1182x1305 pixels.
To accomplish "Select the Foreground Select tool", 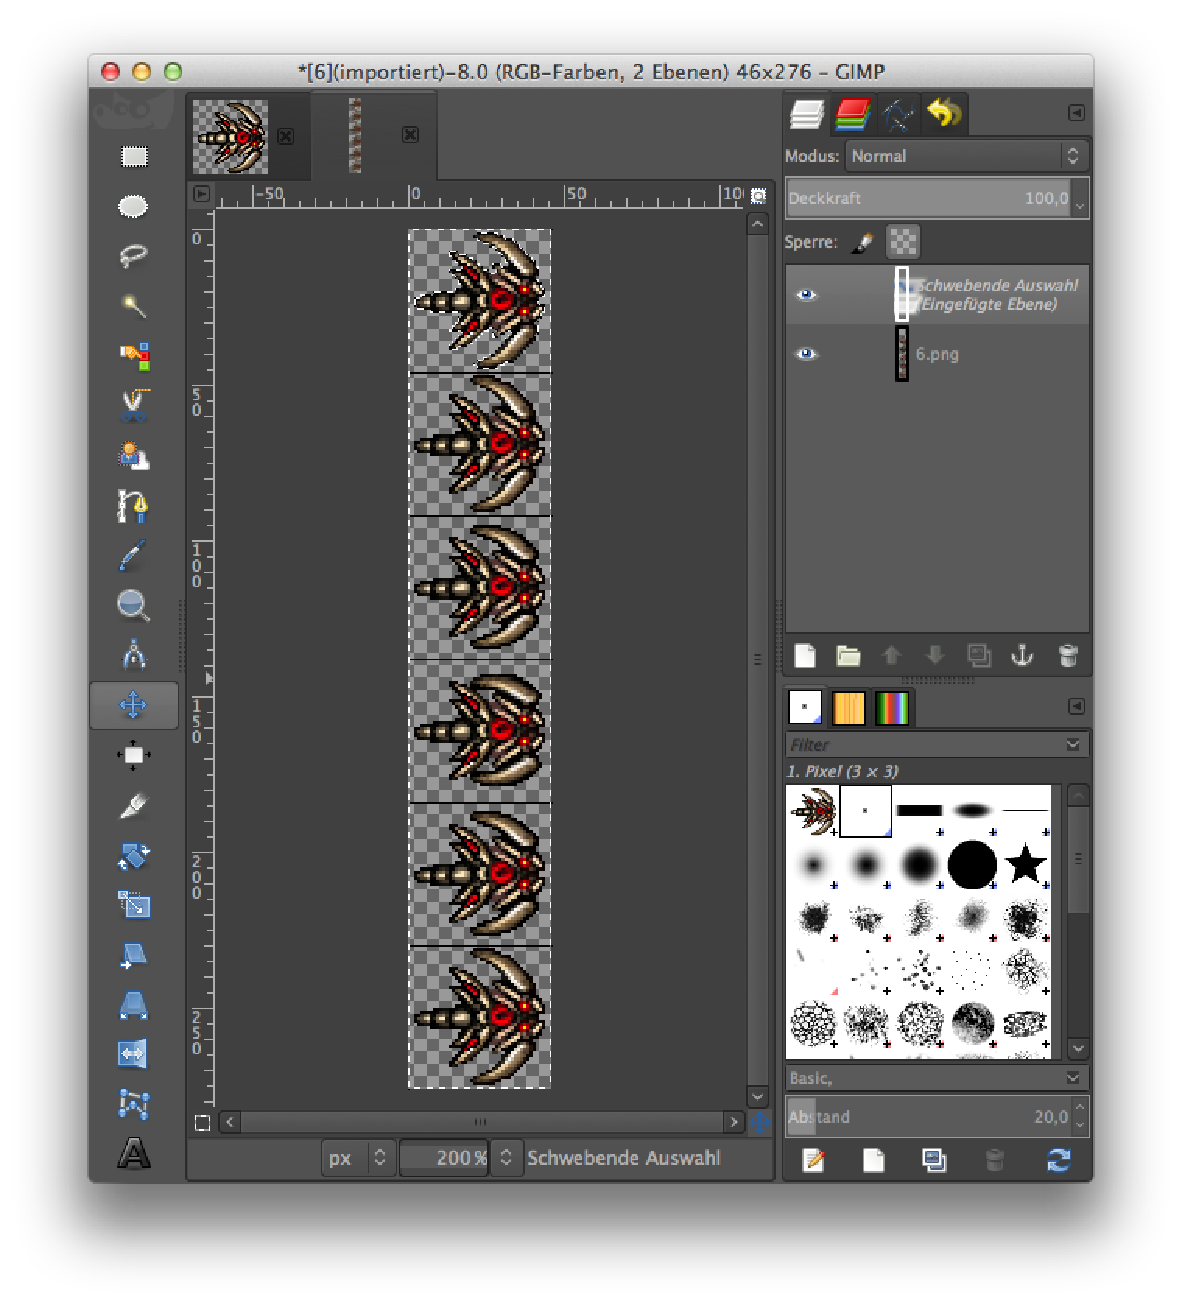I will click(134, 456).
